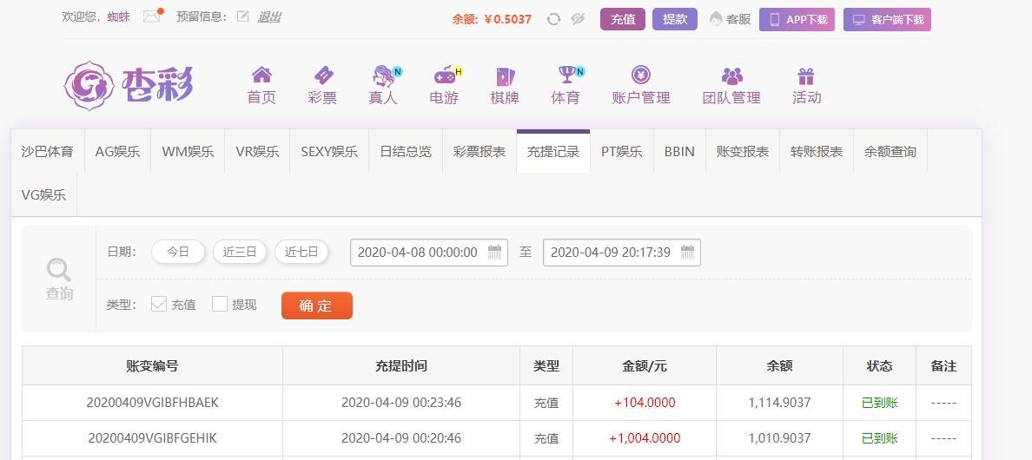This screenshot has width=1032, height=460.
Task: Click the amount +104.0000
Action: click(645, 402)
